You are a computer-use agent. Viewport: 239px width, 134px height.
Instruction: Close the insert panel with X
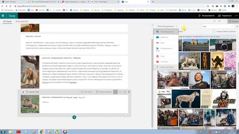(237, 26)
